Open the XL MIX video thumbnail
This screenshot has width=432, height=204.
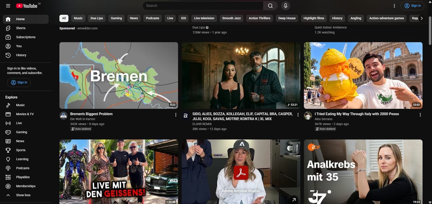pos(241,76)
